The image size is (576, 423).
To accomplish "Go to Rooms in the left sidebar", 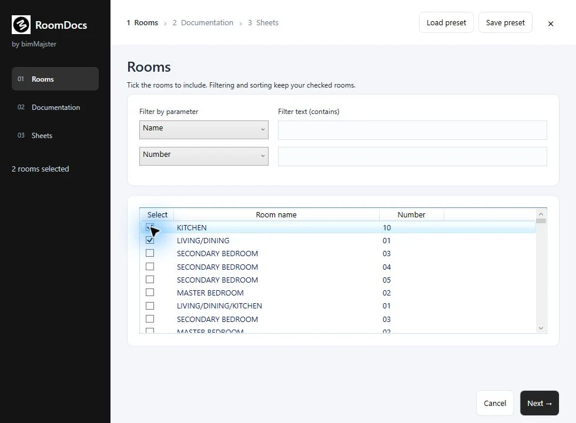I will (55, 79).
